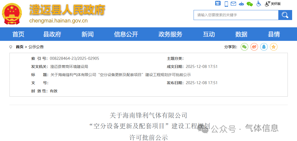Click 首页 breadcrumb link
Viewport: 297px width, 141px height.
(x=19, y=47)
